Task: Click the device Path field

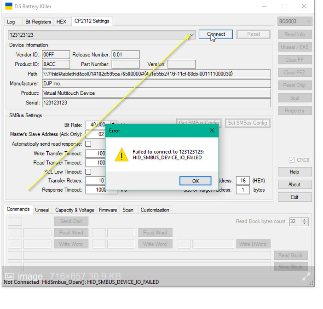Action: pyautogui.click(x=156, y=74)
